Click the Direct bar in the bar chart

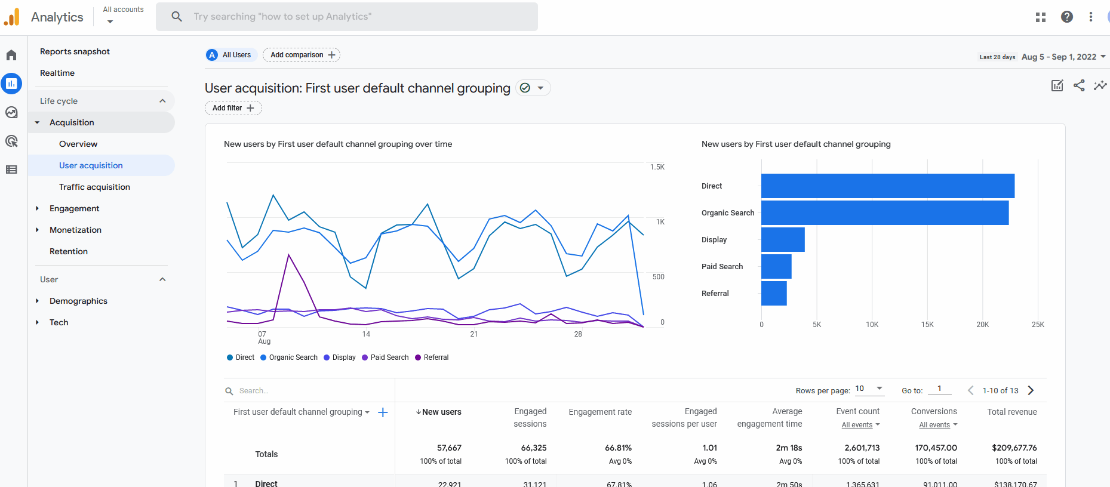pyautogui.click(x=888, y=186)
